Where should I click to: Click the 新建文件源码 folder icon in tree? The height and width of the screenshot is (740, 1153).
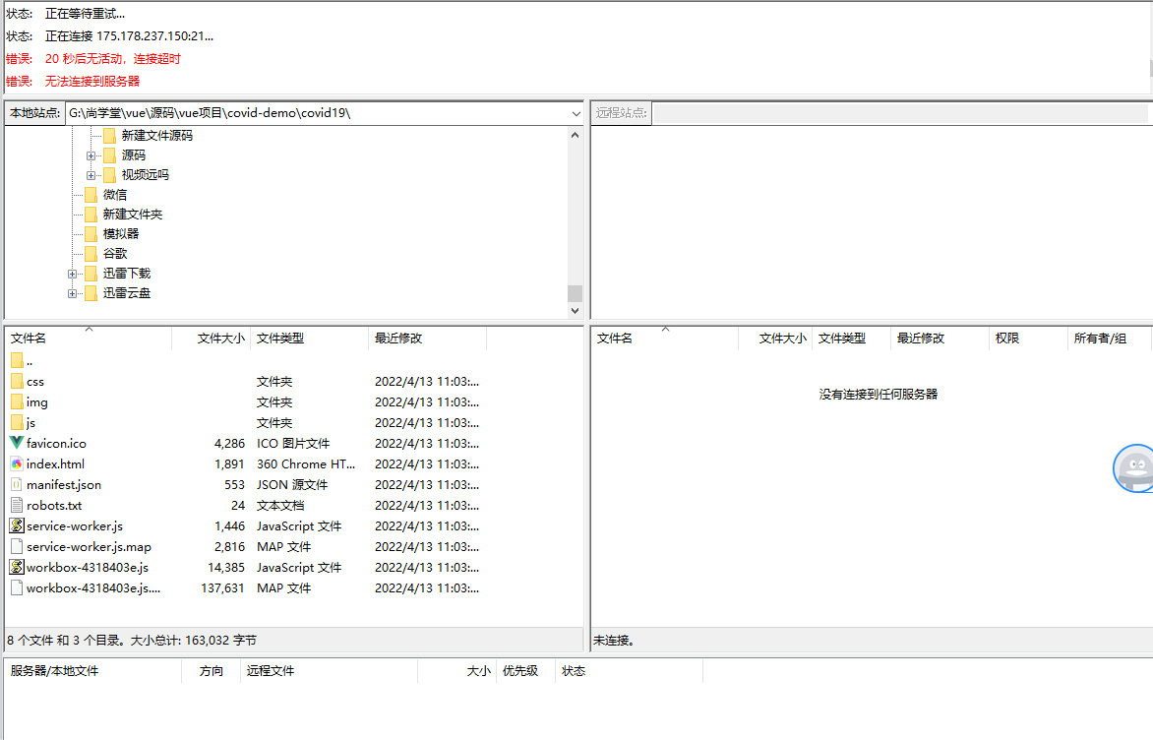109,136
